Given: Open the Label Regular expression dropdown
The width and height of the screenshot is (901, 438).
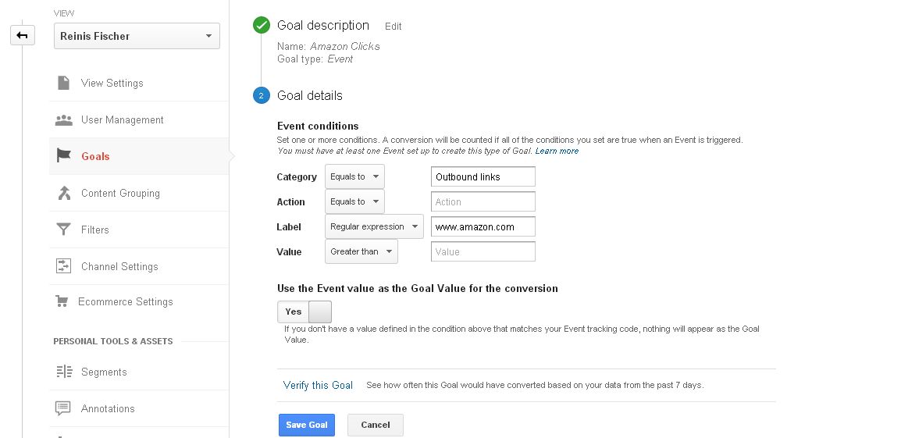Looking at the screenshot, I should click(x=374, y=226).
